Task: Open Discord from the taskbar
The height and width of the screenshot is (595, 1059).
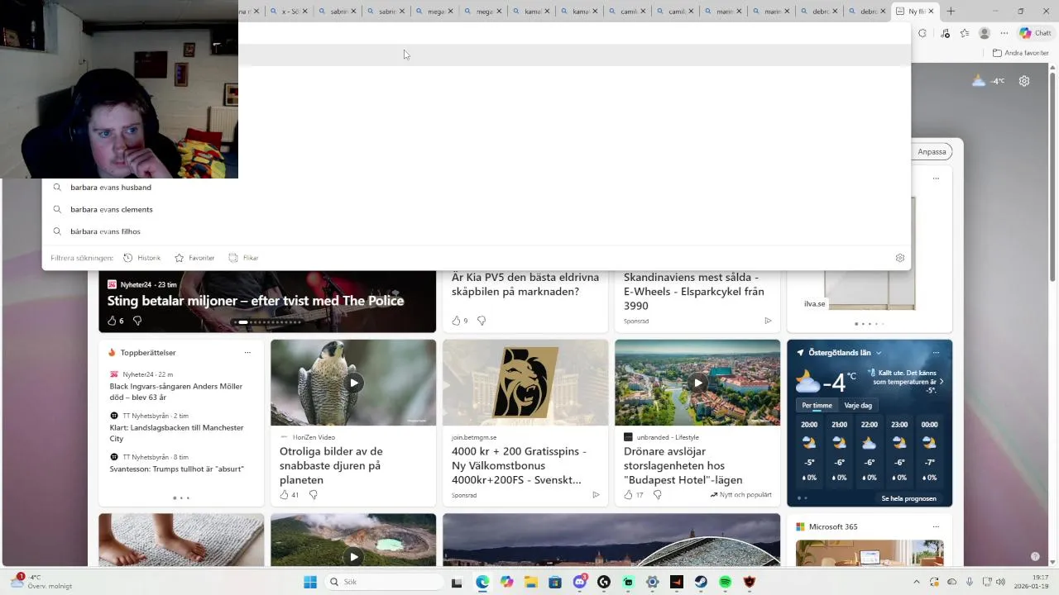Action: (580, 582)
